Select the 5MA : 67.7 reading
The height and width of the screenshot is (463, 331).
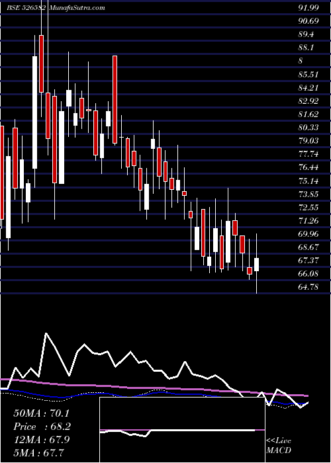click(x=38, y=452)
